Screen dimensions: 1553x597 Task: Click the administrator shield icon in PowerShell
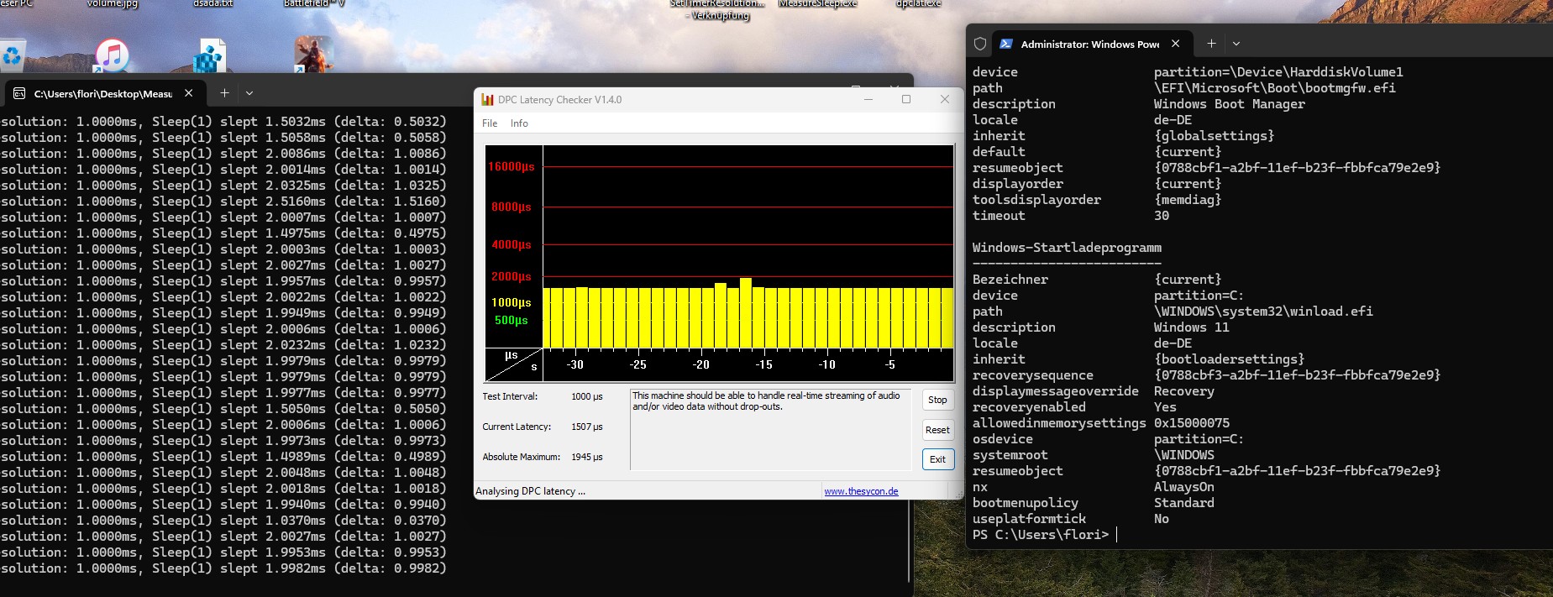pyautogui.click(x=979, y=44)
